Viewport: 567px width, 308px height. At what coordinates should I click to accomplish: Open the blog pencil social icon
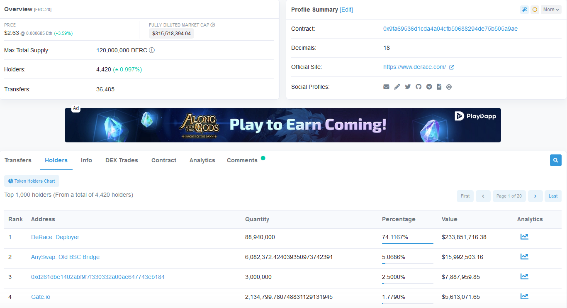coord(397,87)
